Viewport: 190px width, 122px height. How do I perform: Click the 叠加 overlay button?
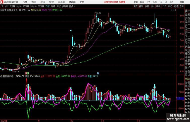141,6
